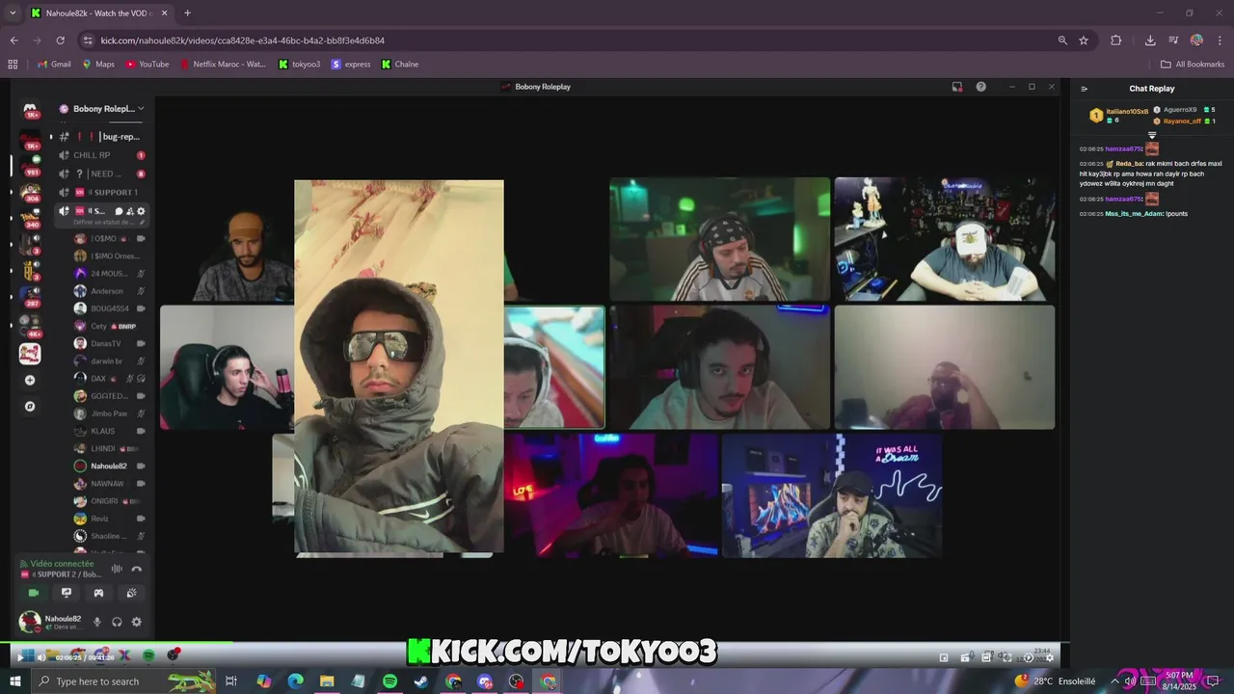Image resolution: width=1234 pixels, height=694 pixels.
Task: Open the Gmail bookmark
Action: click(53, 65)
